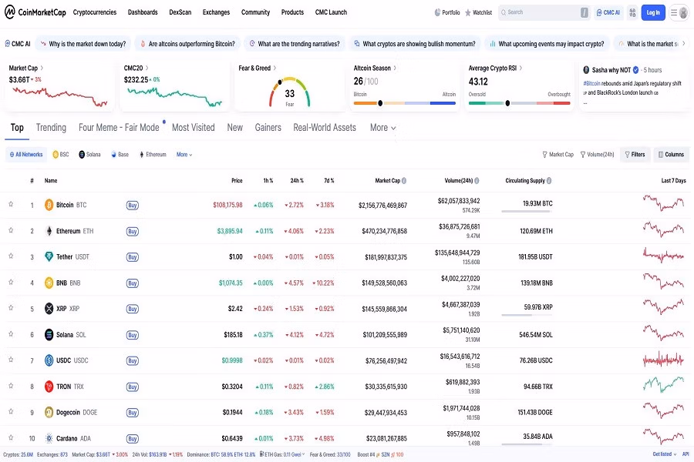The height and width of the screenshot is (462, 694).
Task: Star Ethereum to add to watchlist
Action: pyautogui.click(x=11, y=230)
